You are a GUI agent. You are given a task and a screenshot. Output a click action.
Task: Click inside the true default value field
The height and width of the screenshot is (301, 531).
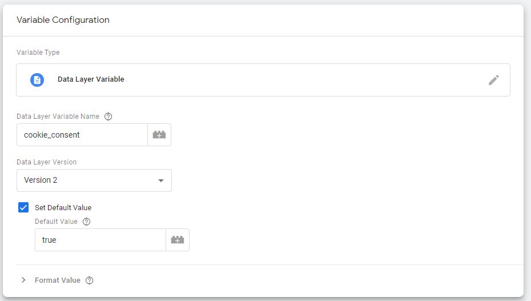click(100, 240)
